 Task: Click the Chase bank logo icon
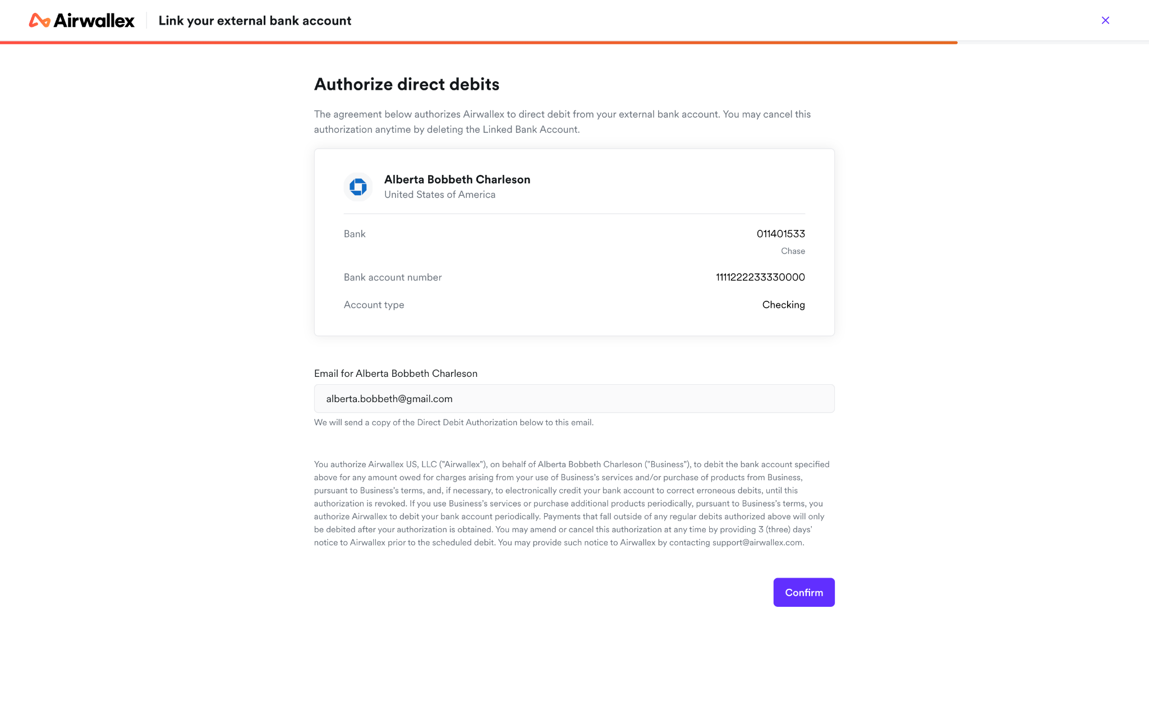tap(358, 187)
